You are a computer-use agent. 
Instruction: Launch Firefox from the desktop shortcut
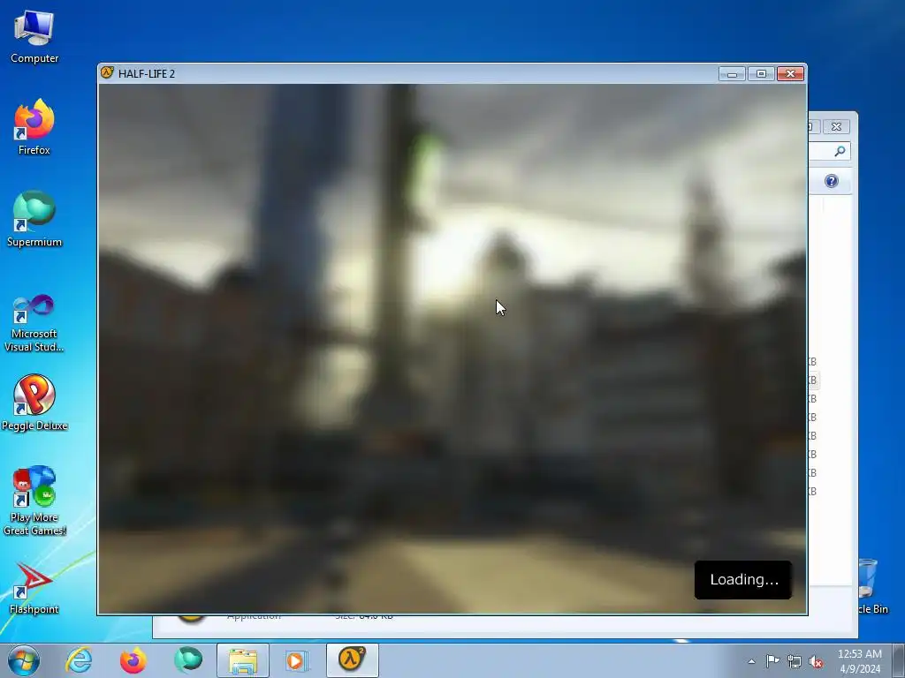[x=34, y=127]
